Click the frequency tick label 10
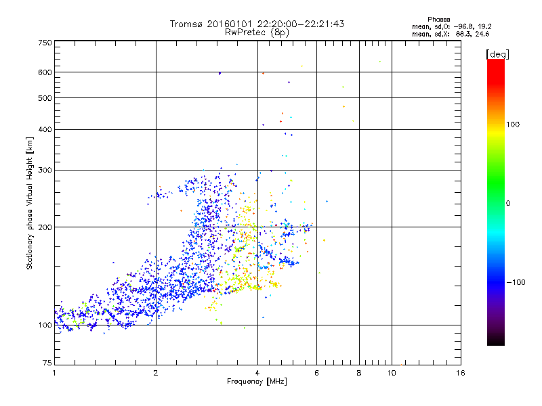Image resolution: width=542 pixels, height=406 pixels. click(392, 373)
